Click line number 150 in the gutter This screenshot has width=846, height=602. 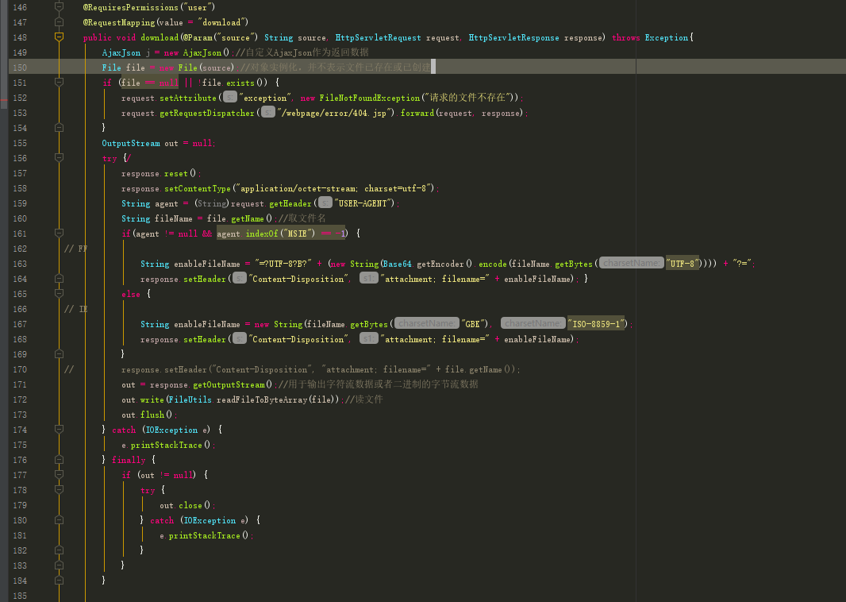[20, 68]
